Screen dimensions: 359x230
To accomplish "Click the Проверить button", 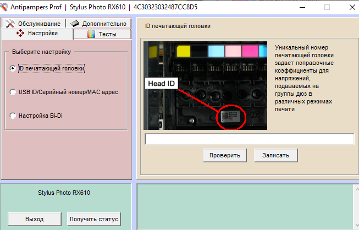I will point(225,155).
